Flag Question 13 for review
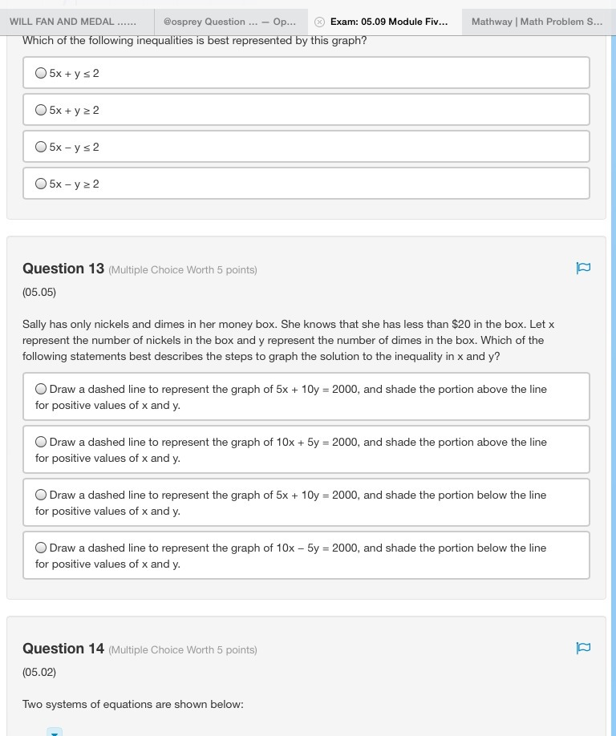 (x=583, y=268)
